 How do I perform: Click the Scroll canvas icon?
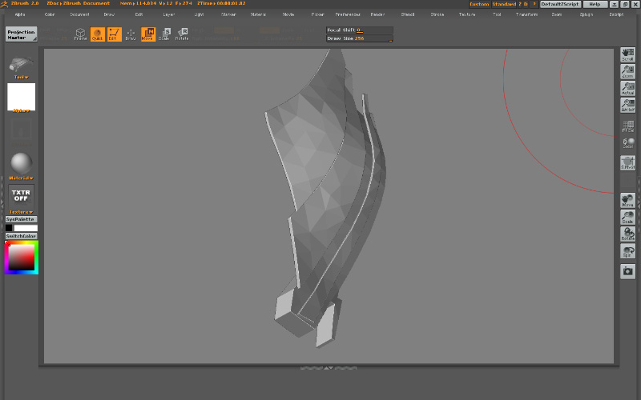(628, 54)
